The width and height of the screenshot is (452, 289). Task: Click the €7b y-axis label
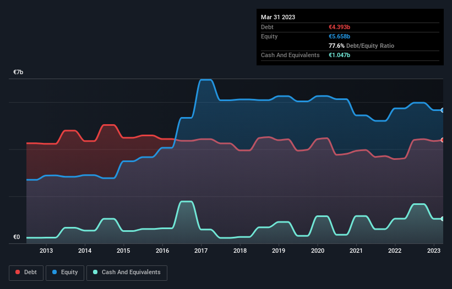coord(18,72)
